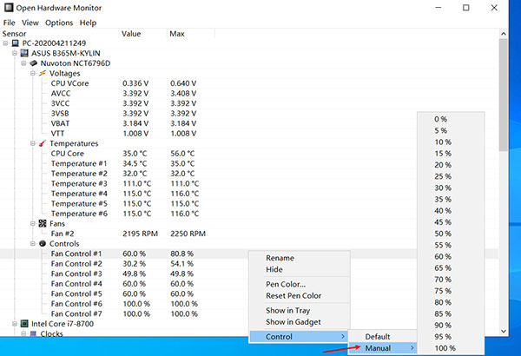Screen dimensions: 521x356
Task: Set manual fan control to 50 %
Action: [x=441, y=234]
